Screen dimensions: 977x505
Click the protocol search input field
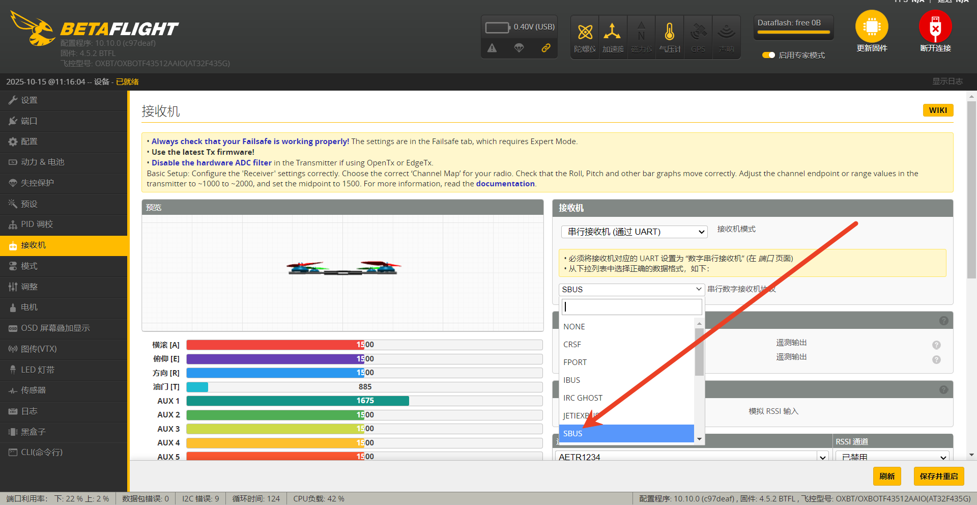pos(631,307)
